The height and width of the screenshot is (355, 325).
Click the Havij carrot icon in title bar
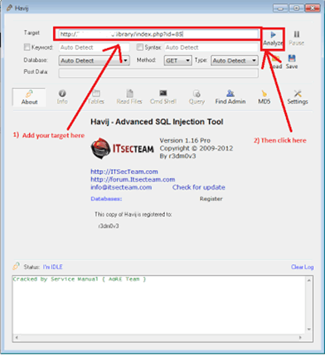9,8
